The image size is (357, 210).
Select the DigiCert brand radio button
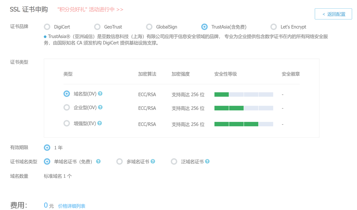47,27
